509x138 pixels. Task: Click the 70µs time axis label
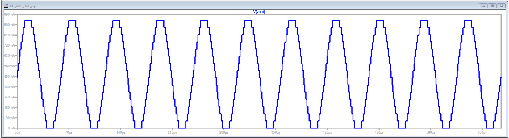[x=69, y=132]
